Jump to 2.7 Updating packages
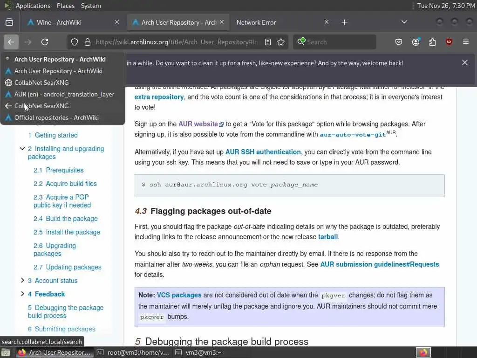The width and height of the screenshot is (477, 358). (x=67, y=267)
